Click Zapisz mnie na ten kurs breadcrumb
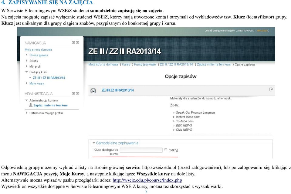 pos(214,64)
